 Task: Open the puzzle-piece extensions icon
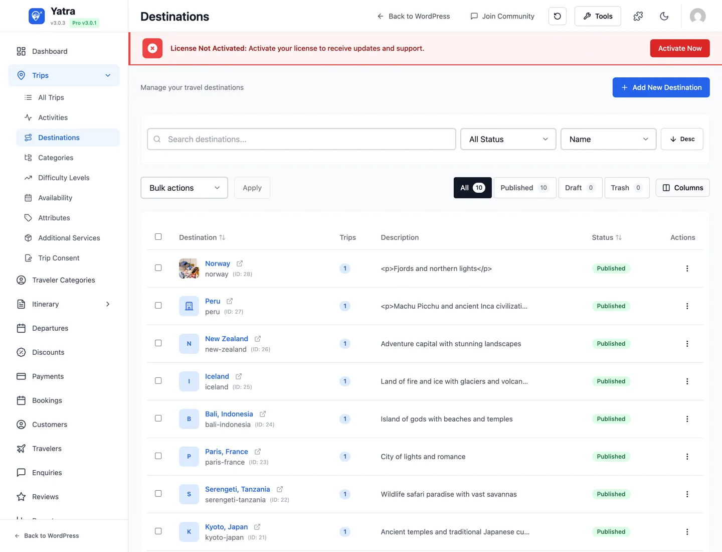point(638,16)
